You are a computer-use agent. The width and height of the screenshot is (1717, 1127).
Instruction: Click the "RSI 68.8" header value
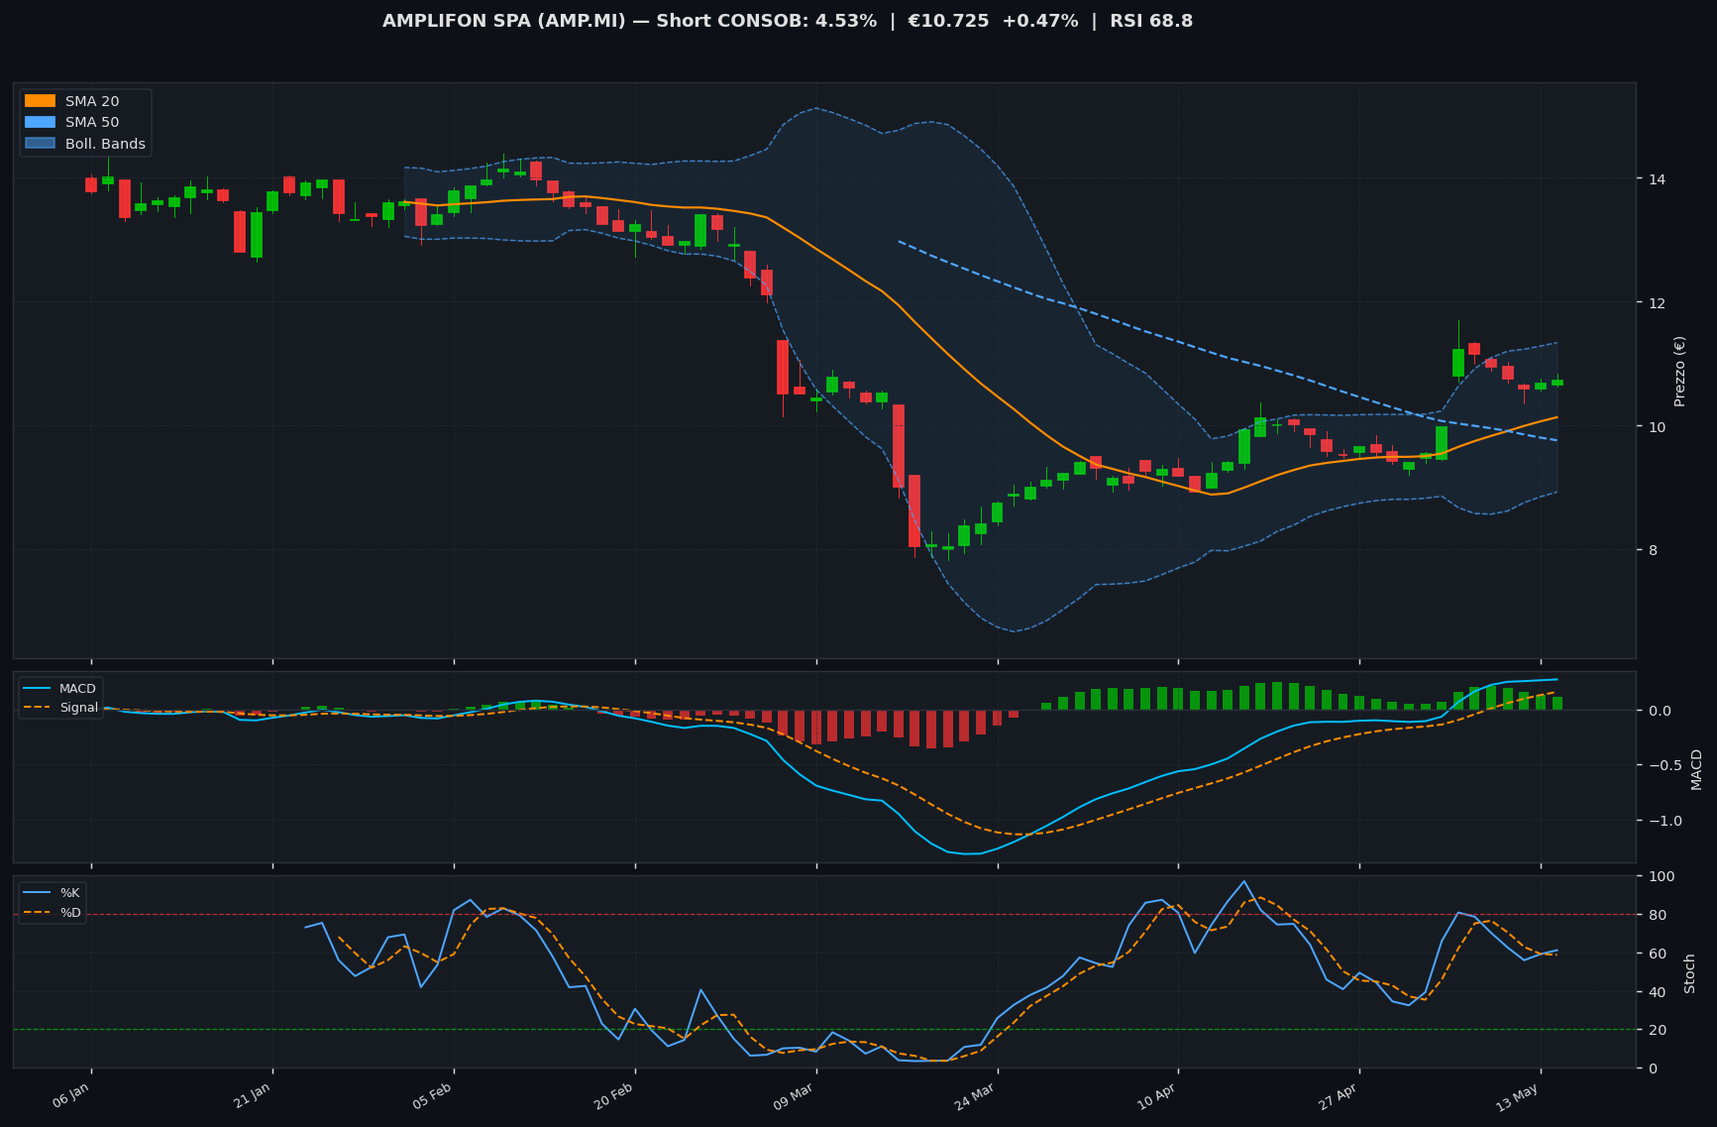tap(1151, 21)
